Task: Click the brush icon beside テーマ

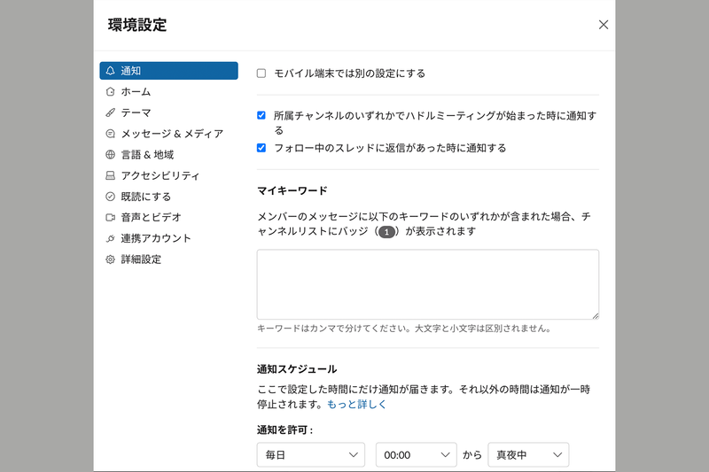Action: (x=110, y=112)
